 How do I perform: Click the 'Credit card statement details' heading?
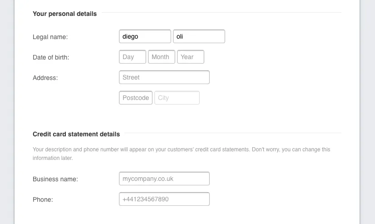pos(76,134)
